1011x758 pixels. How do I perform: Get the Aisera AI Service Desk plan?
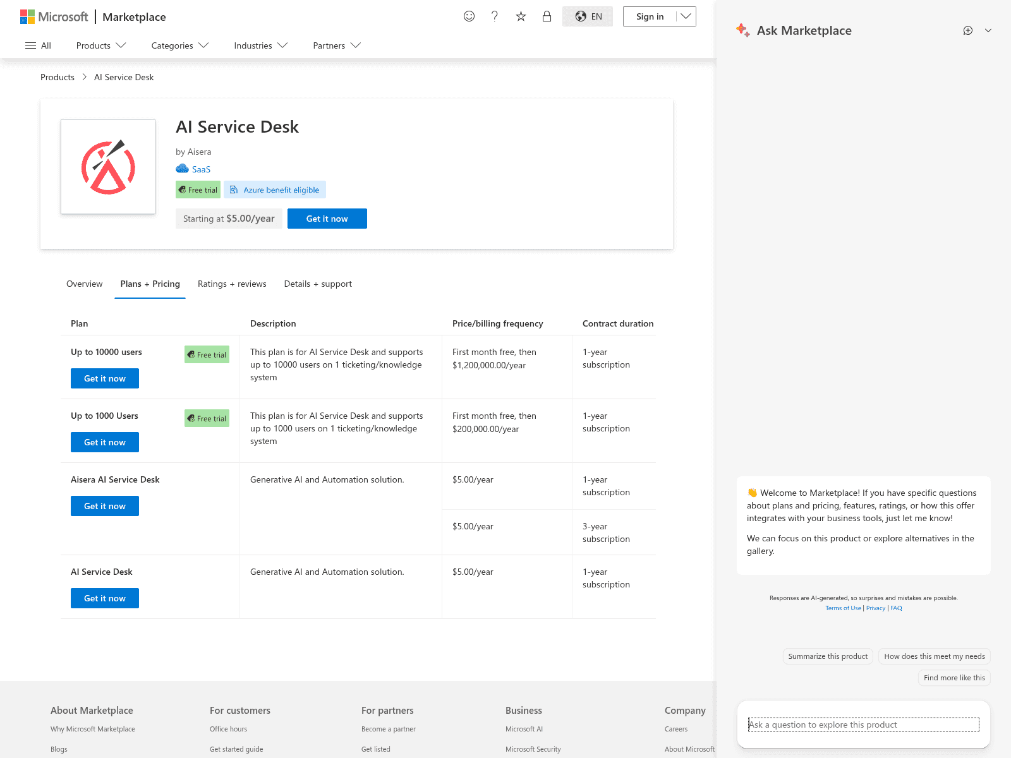105,506
